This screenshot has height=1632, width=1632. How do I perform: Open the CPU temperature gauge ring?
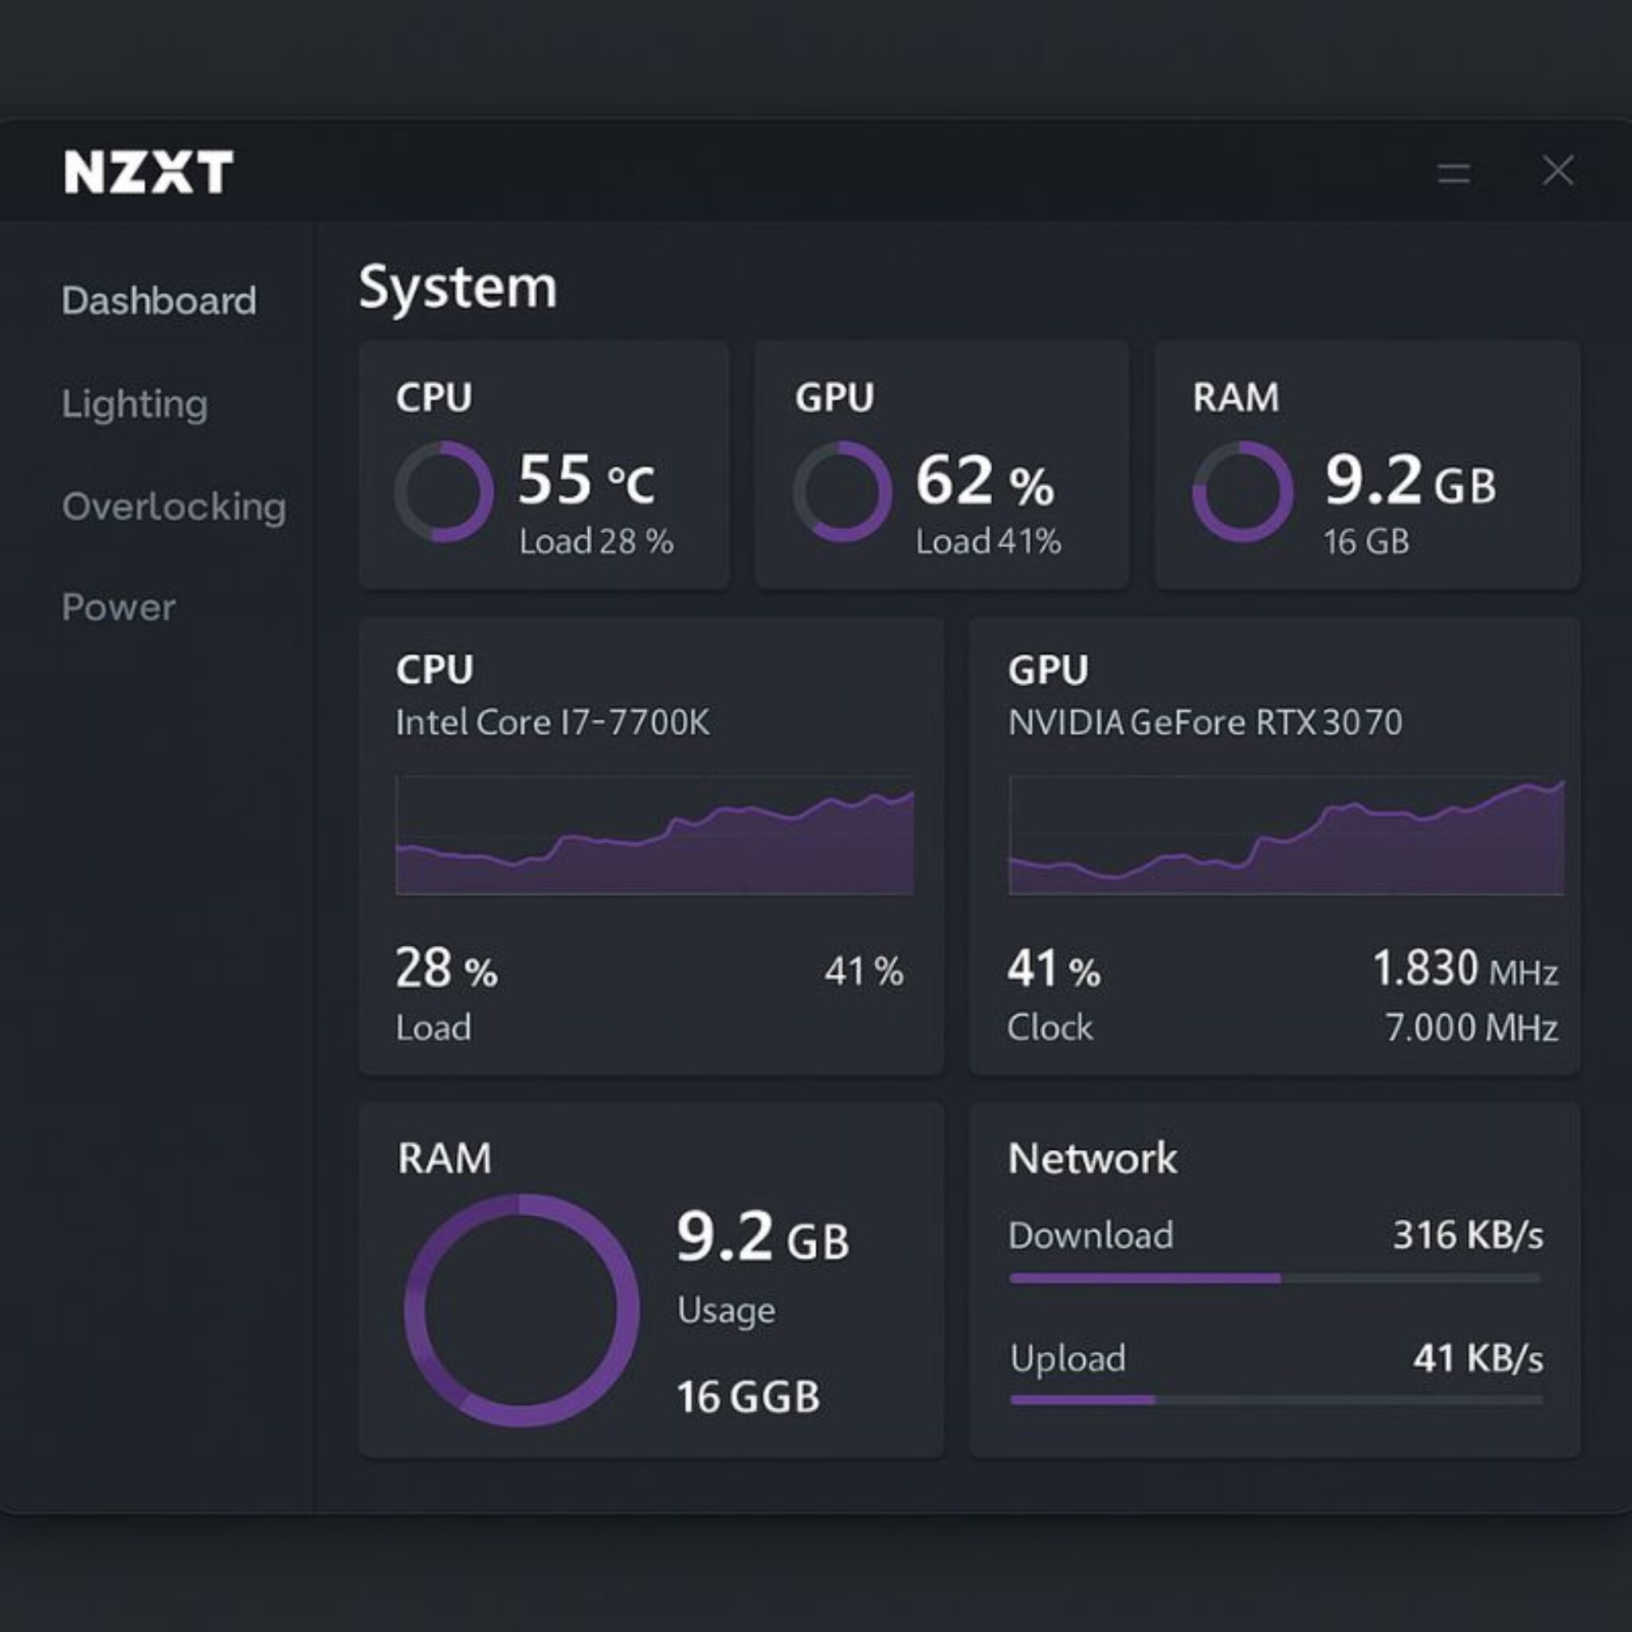tap(445, 491)
